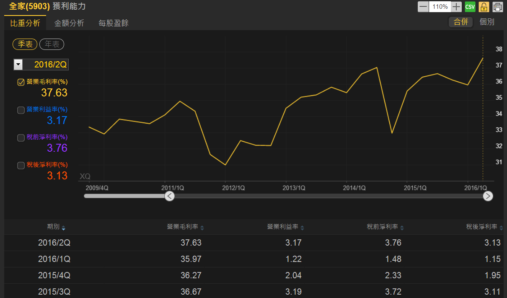Click the zoom in plus icon
507x298 pixels.
pyautogui.click(x=456, y=7)
